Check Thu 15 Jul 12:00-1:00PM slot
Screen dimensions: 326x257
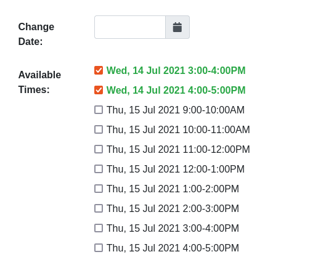point(99,169)
